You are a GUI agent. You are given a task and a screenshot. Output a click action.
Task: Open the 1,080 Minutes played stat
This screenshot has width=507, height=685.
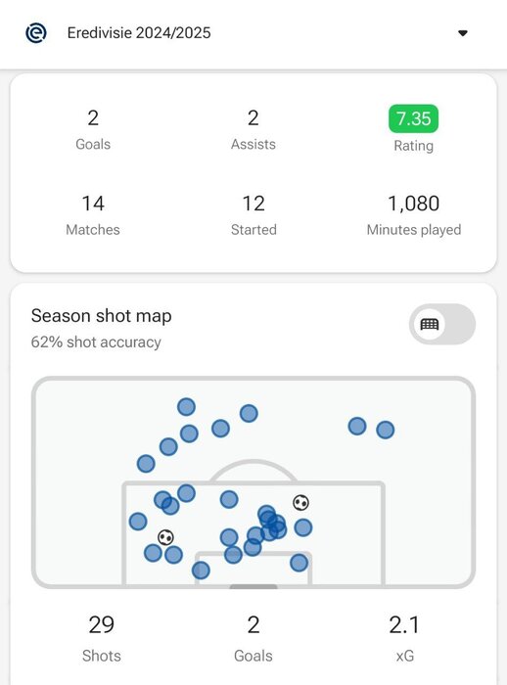(413, 215)
